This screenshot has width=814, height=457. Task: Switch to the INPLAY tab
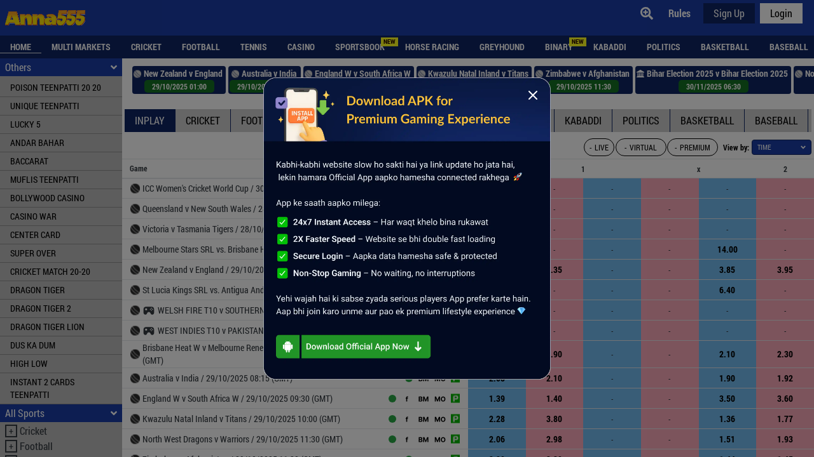pos(150,121)
